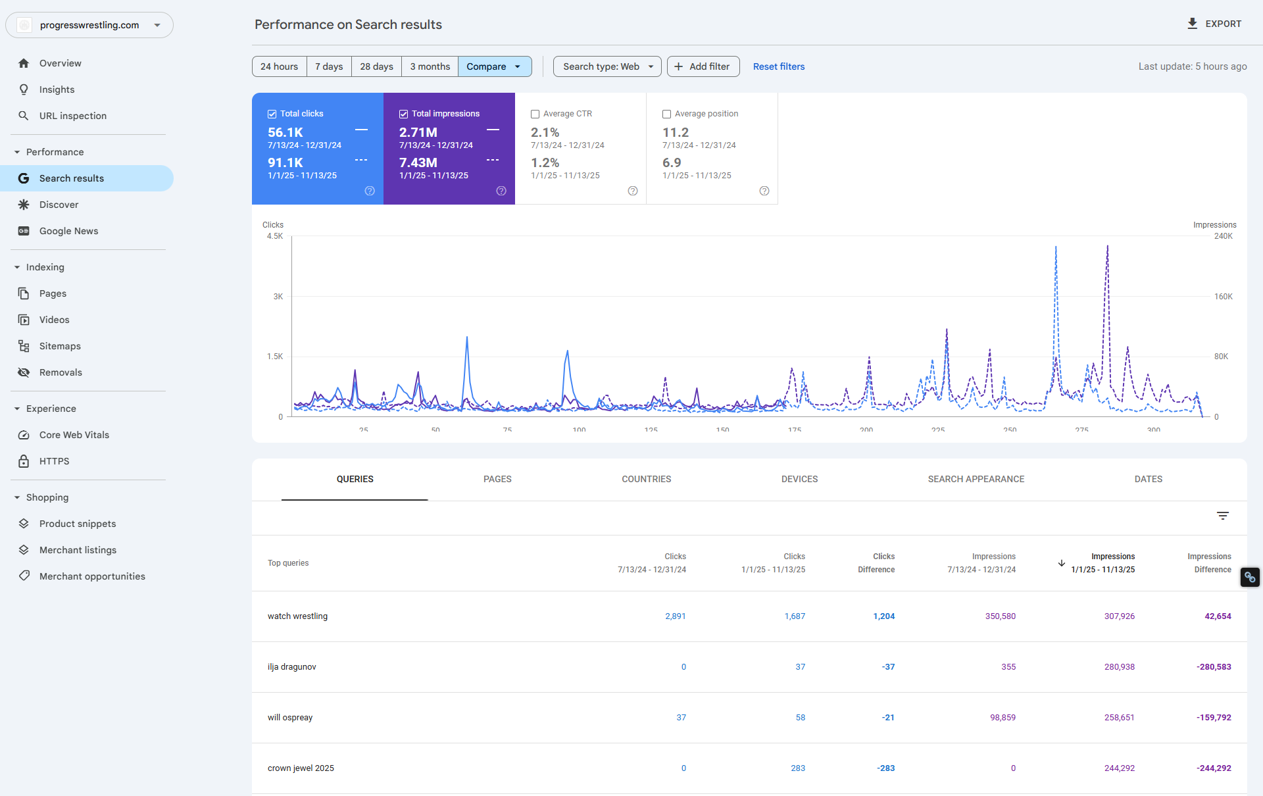Export the search performance data
This screenshot has height=796, width=1263.
point(1214,24)
